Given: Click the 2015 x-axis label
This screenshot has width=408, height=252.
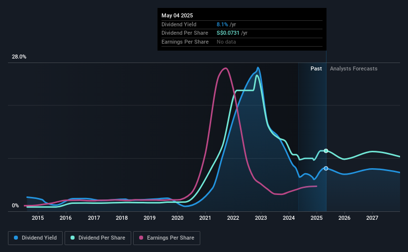Looking at the screenshot, I should 38,218.
